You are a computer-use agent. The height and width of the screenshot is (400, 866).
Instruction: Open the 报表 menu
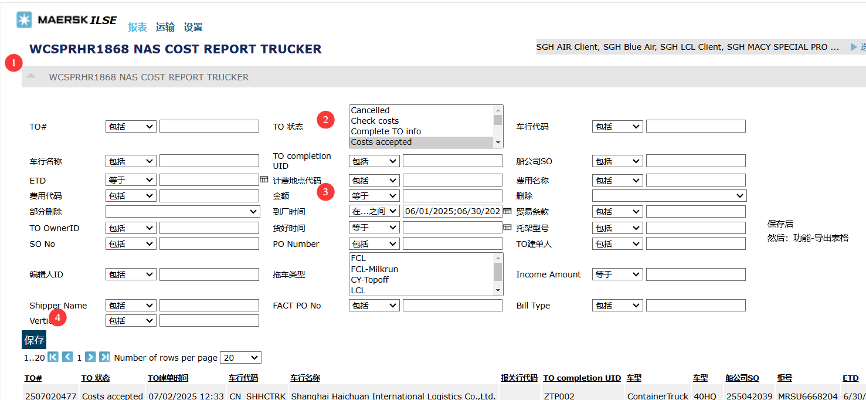(x=138, y=27)
